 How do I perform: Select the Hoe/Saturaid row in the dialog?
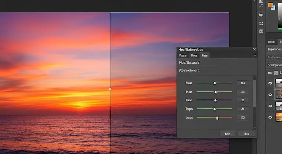pyautogui.click(x=217, y=63)
